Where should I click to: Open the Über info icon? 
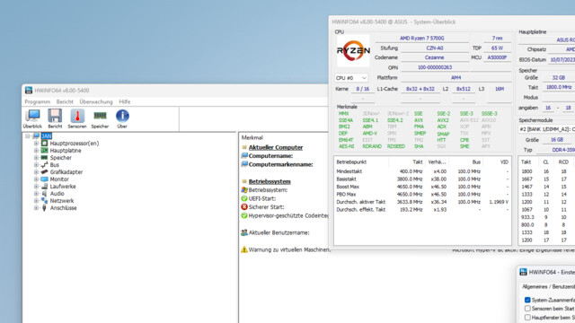[x=122, y=118]
